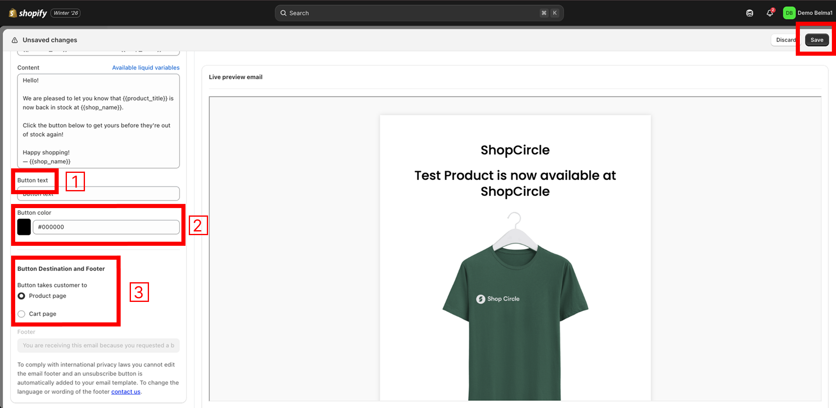
Task: Click the 'Test Product is now available' headline
Action: pos(515,183)
